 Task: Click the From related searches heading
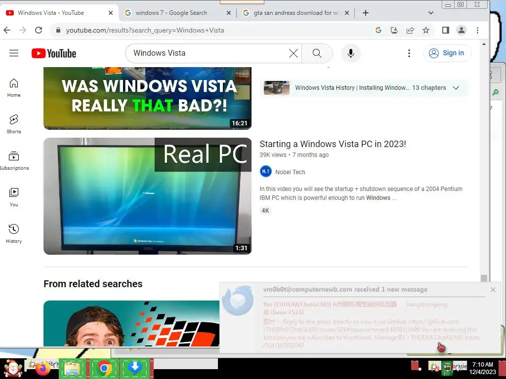point(93,284)
